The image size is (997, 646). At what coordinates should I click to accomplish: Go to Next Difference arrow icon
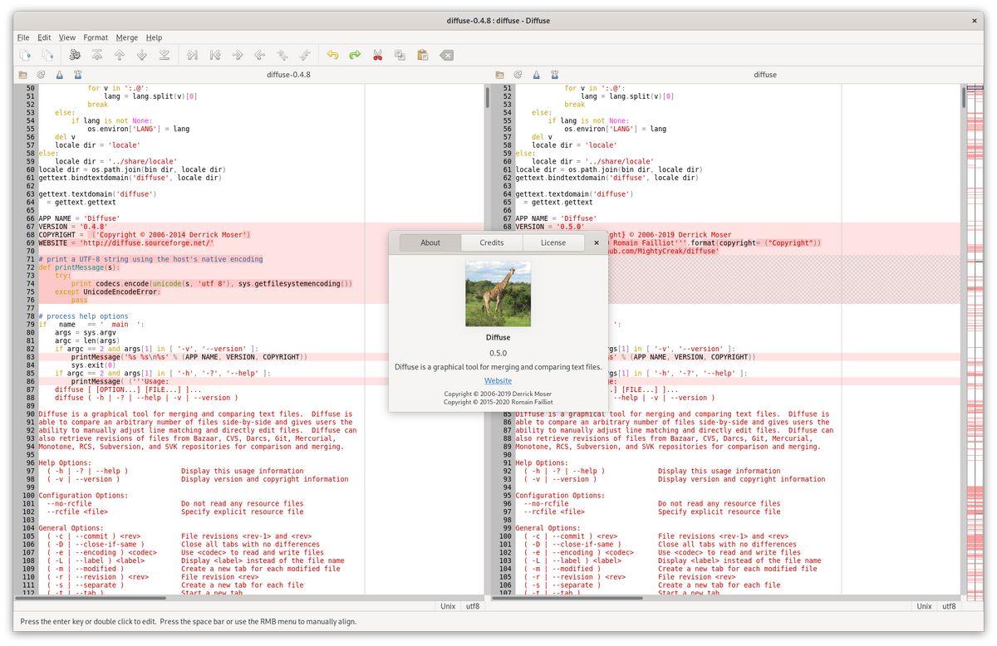(142, 55)
